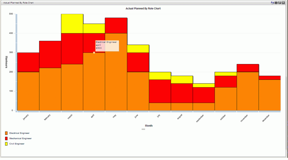The height and width of the screenshot is (160, 288).
Task: Click the yellow Civil Engineer segment for June
Action: 138,49
